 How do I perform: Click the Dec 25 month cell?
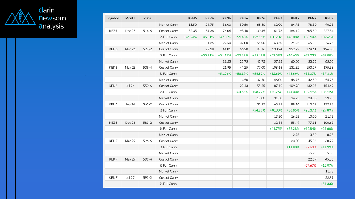tap(130, 31)
